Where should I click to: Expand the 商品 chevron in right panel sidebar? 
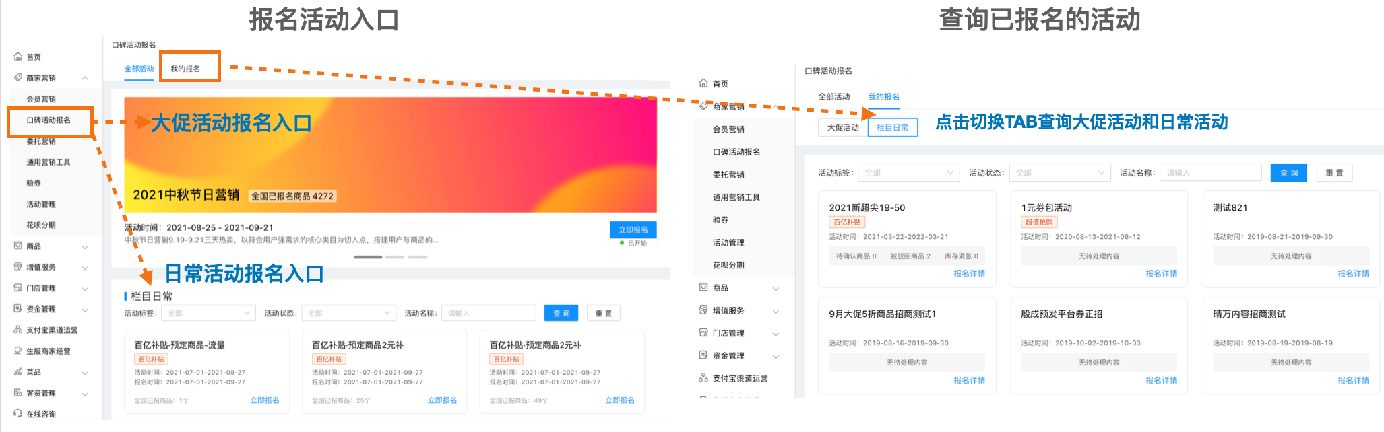[x=776, y=289]
